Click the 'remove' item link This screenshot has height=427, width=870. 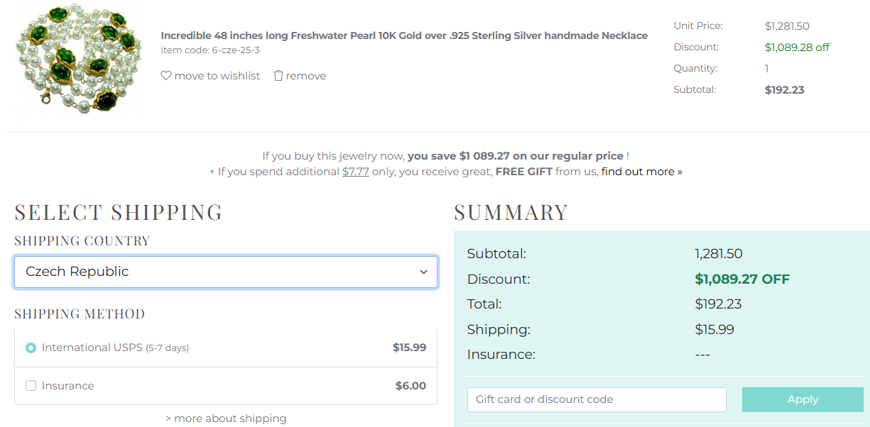pos(306,76)
